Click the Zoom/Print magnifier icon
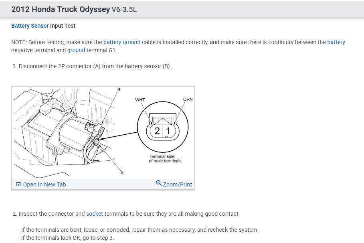This screenshot has width=364, height=243. click(159, 183)
